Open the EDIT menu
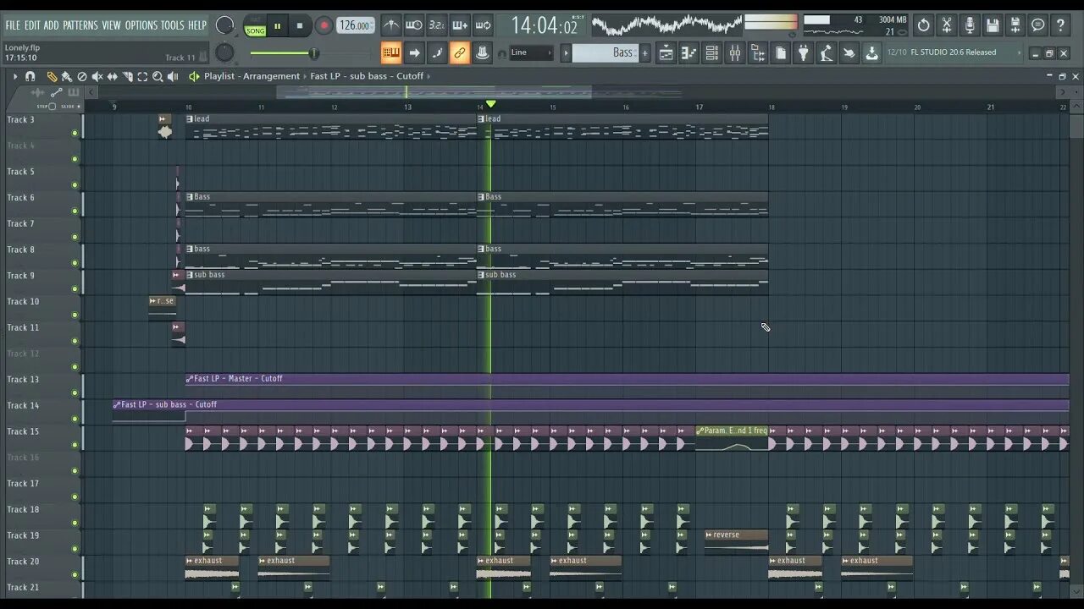1084x609 pixels. point(32,25)
